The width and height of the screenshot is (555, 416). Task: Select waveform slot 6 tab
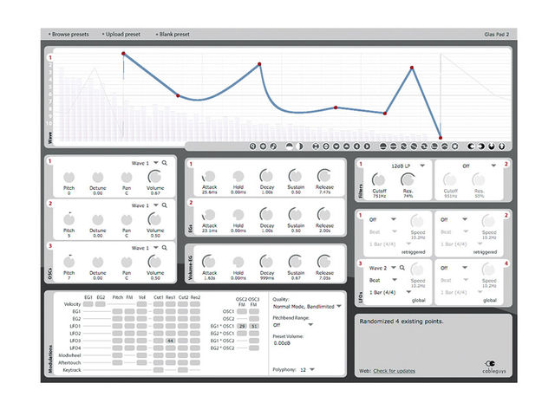pyautogui.click(x=50, y=94)
